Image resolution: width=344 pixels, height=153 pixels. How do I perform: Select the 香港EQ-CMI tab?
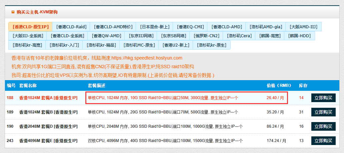coord(190,27)
